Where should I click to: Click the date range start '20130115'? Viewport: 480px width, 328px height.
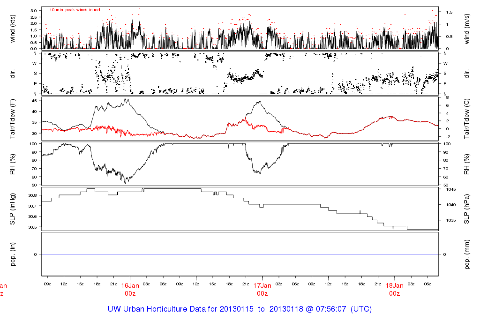(237, 309)
